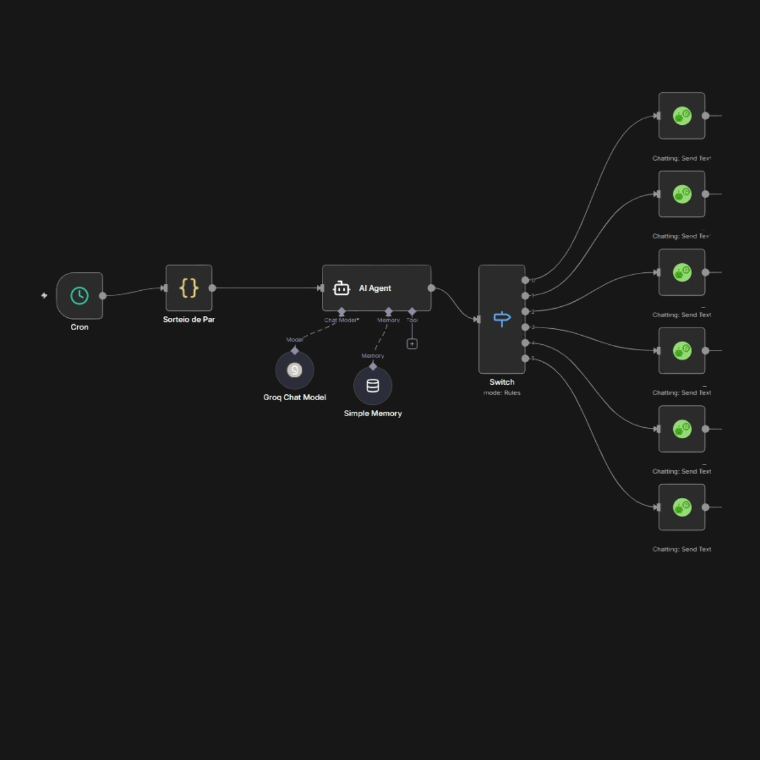The image size is (760, 760).
Task: Click the AI Agent's output connector
Action: click(431, 288)
